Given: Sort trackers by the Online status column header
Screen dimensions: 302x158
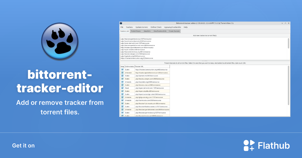Looking at the screenshot, I should pos(129,66).
